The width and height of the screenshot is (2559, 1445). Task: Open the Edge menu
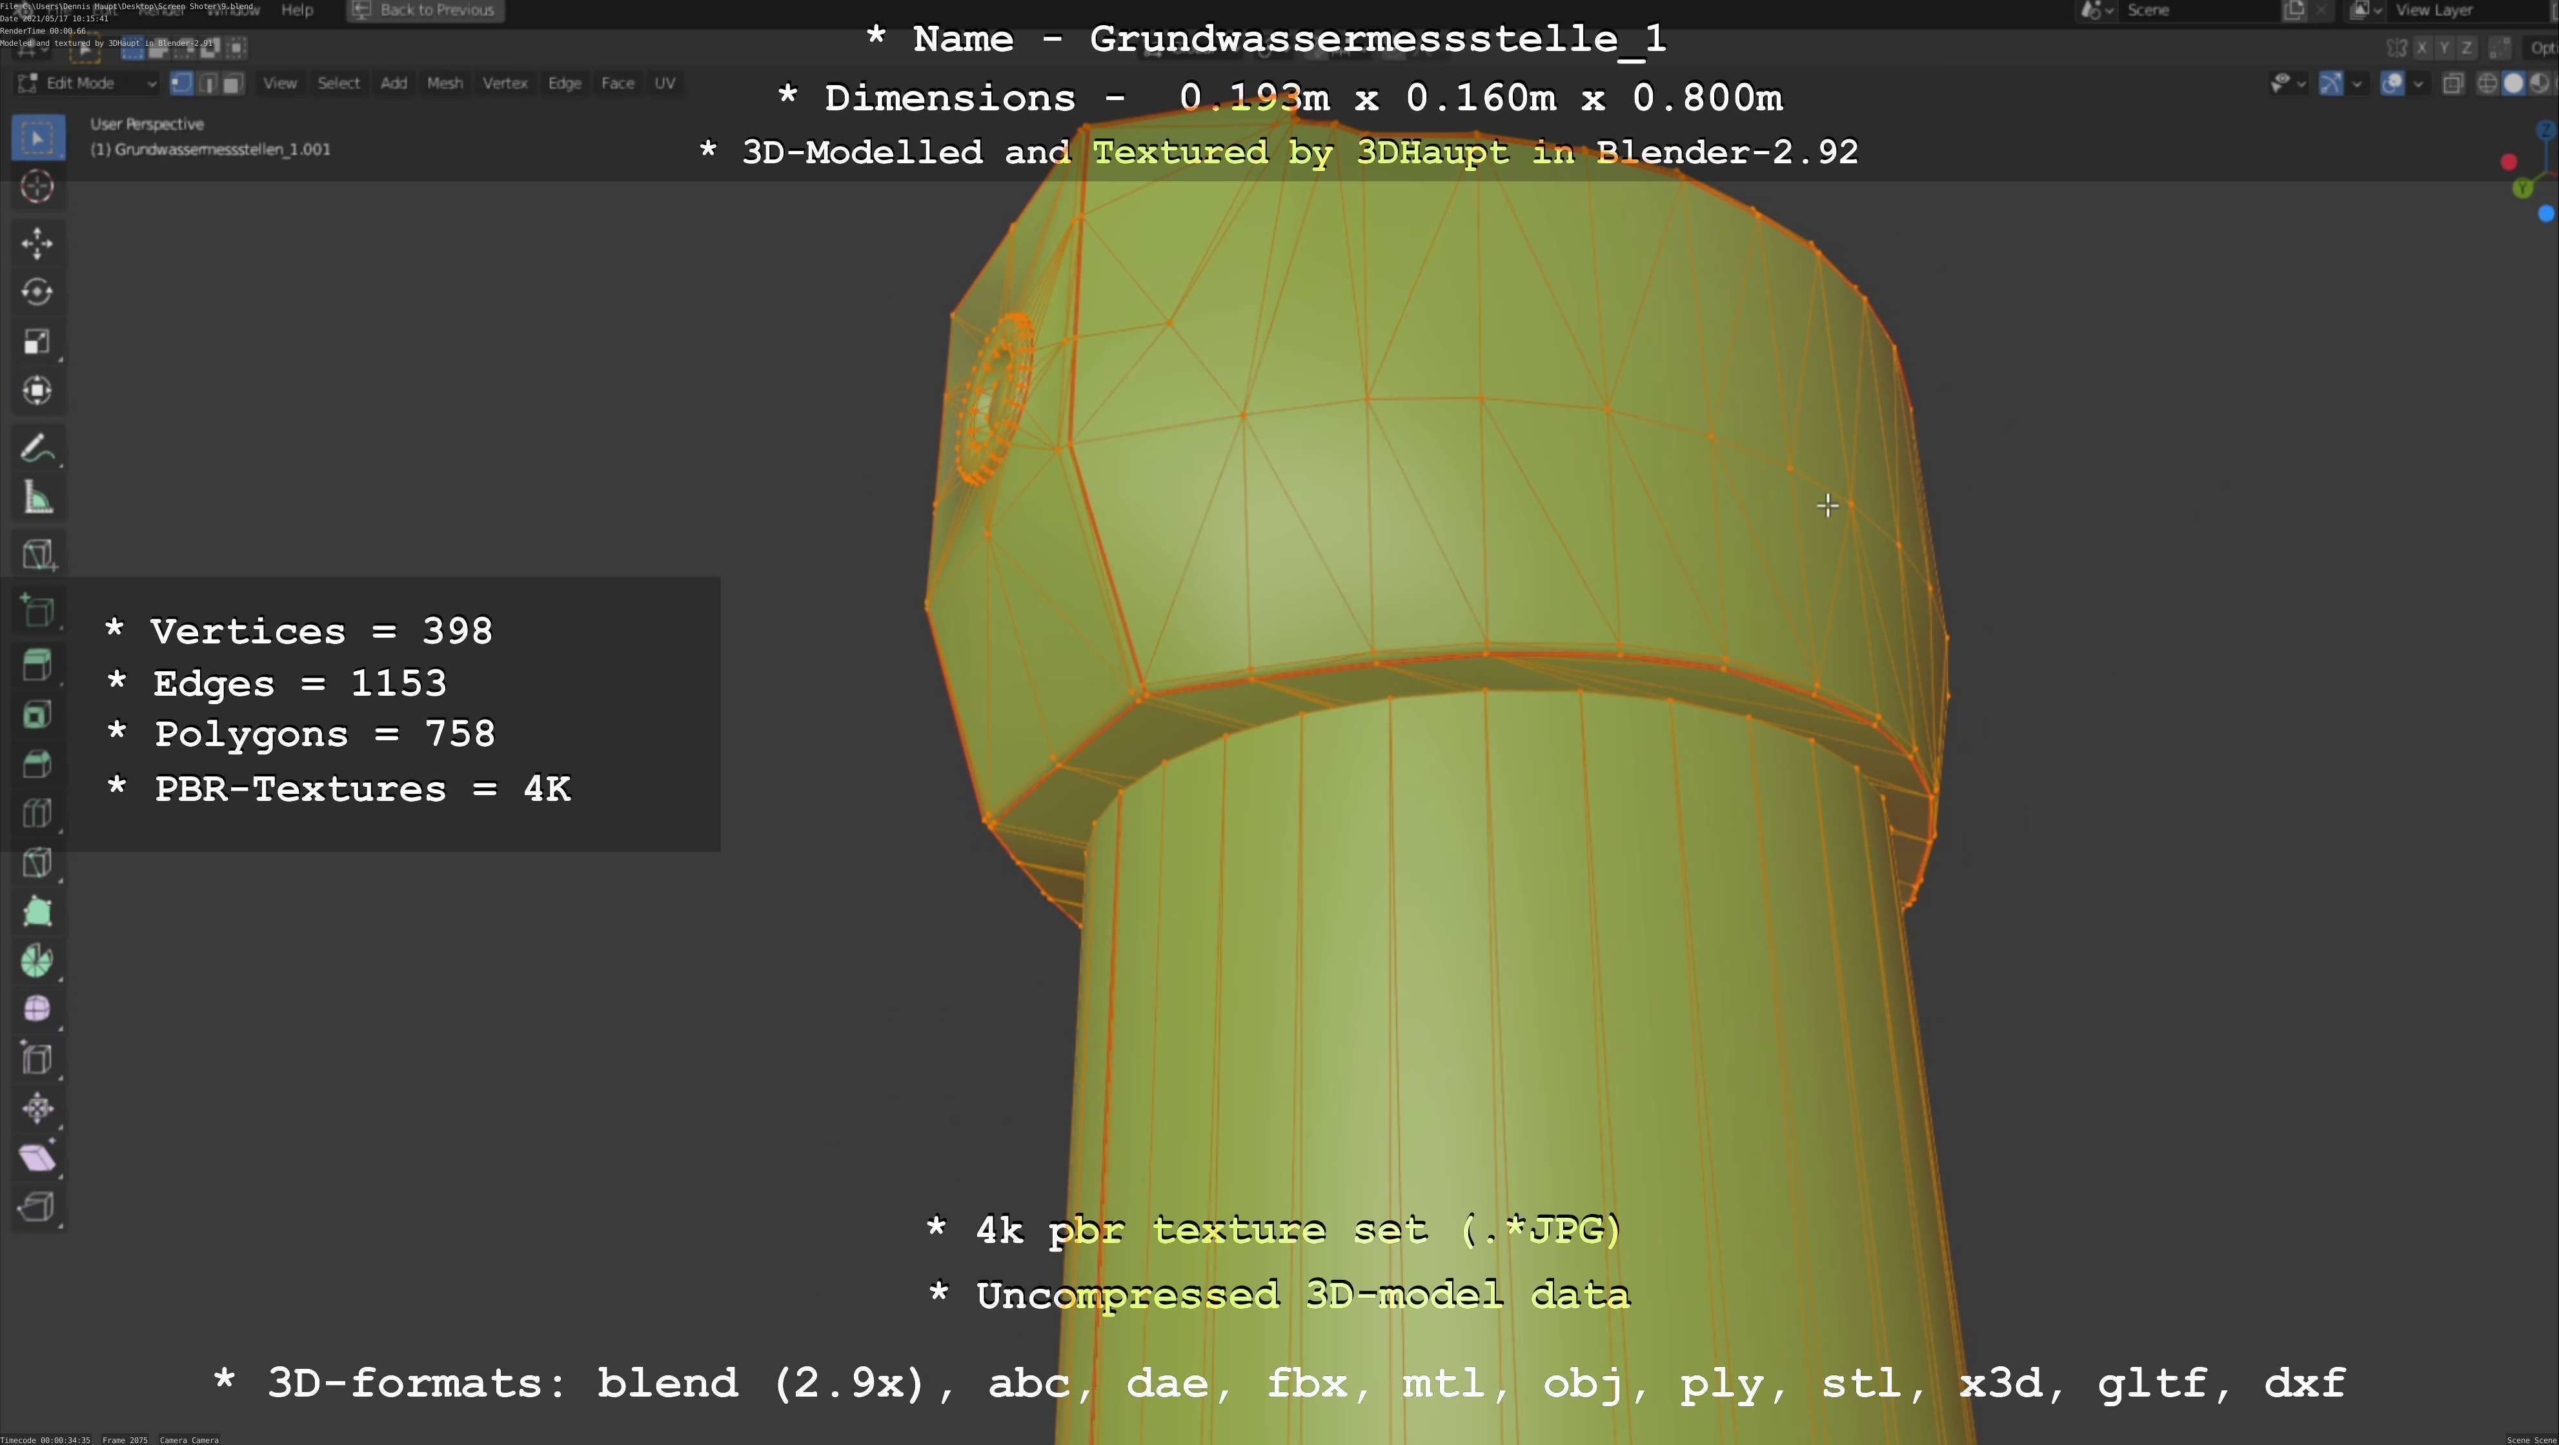[x=564, y=83]
